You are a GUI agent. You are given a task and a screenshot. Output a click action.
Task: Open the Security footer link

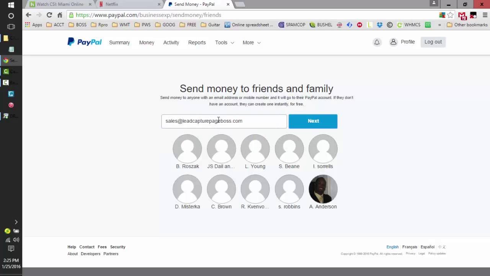click(118, 247)
